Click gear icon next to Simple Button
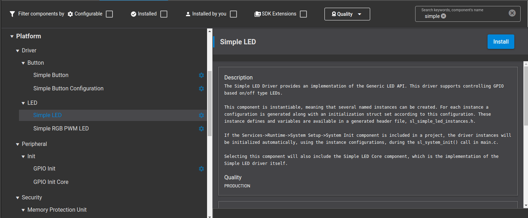Viewport: 528px width, 218px height. click(201, 75)
